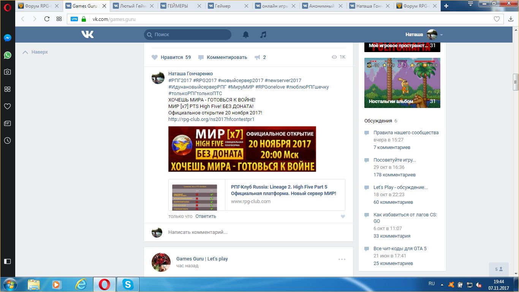Viewport: 519px width, 292px height.
Task: Go back to the previous page
Action: click(23, 19)
